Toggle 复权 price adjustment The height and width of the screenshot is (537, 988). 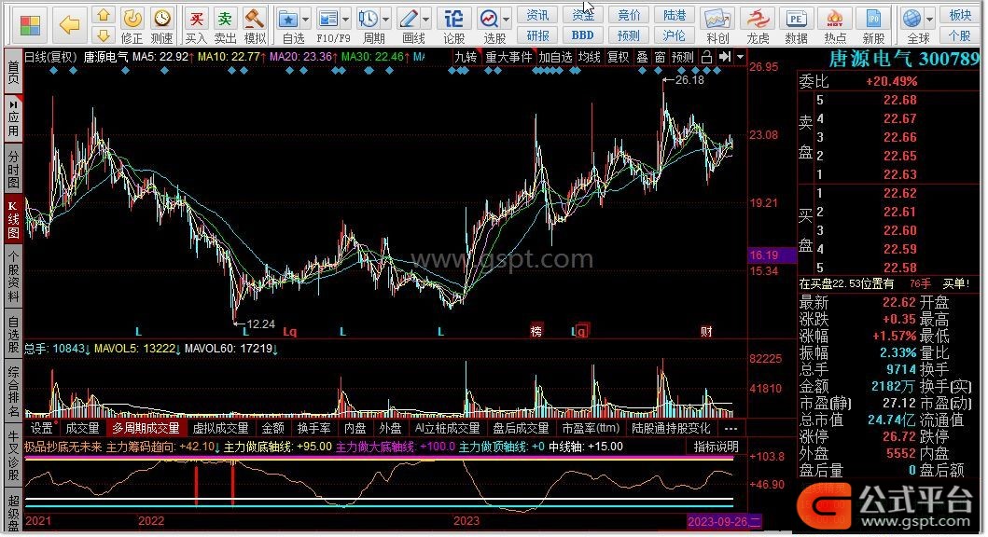coord(618,57)
